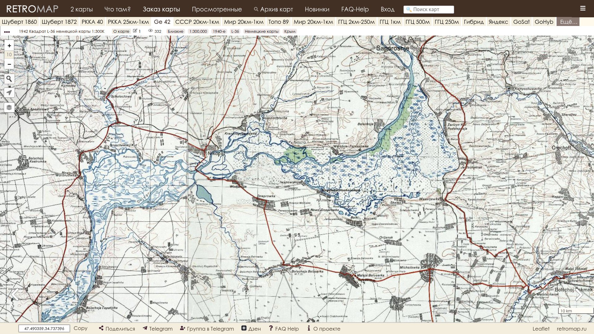Image resolution: width=594 pixels, height=334 pixels.
Task: Click the map title 1942 Квадрат L-36
Action: tap(62, 31)
